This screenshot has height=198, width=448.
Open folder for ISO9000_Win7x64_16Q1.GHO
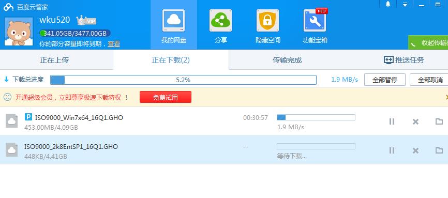[439, 121]
